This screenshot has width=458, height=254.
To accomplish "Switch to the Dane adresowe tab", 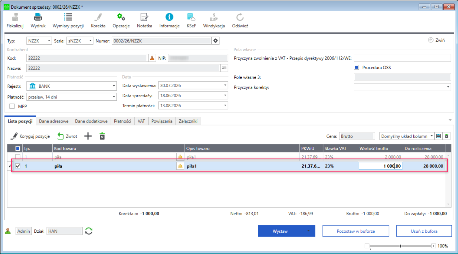I will [54, 121].
